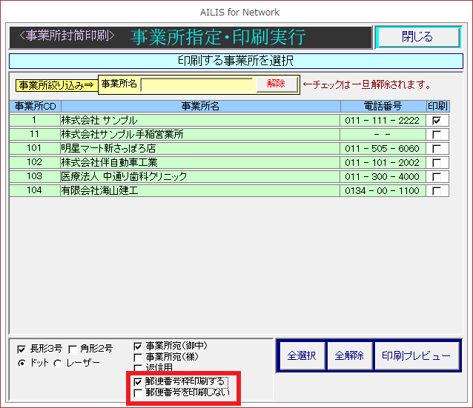Toggle the 長形3号 envelope checkbox
This screenshot has width=473, height=408.
point(21,349)
